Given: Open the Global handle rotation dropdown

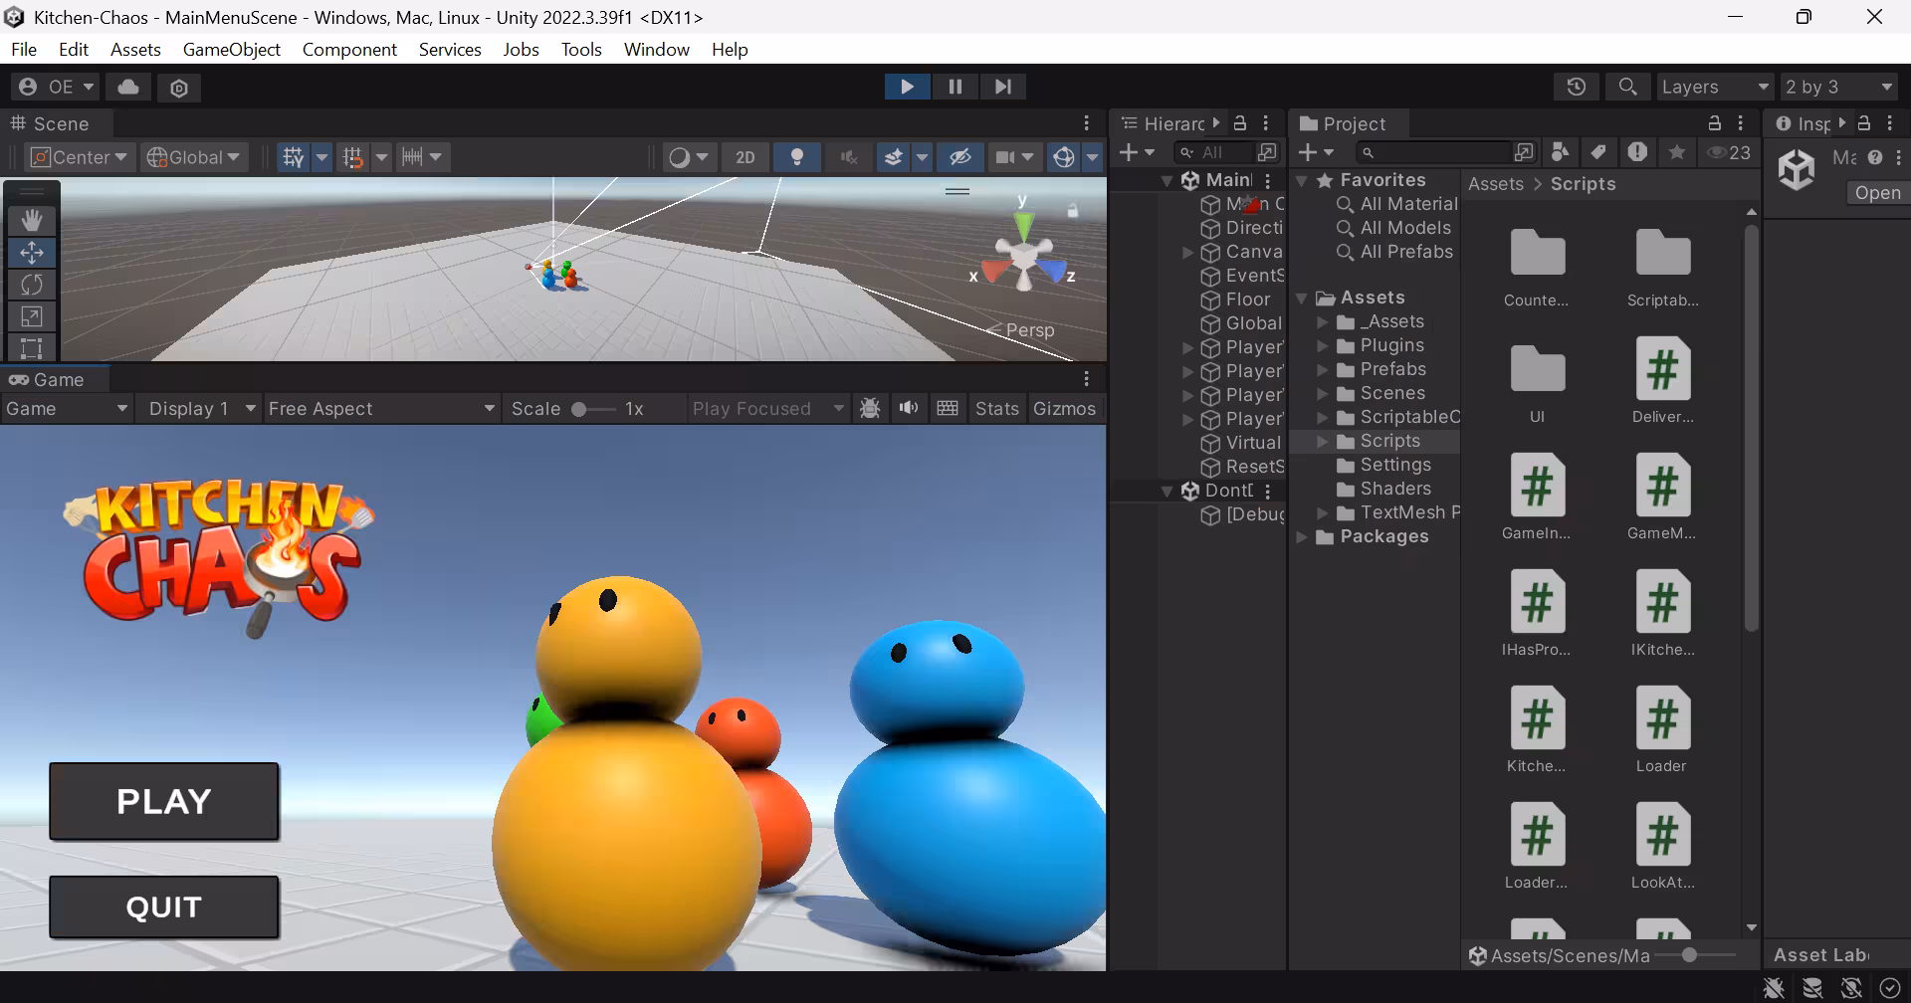Looking at the screenshot, I should click(x=193, y=157).
